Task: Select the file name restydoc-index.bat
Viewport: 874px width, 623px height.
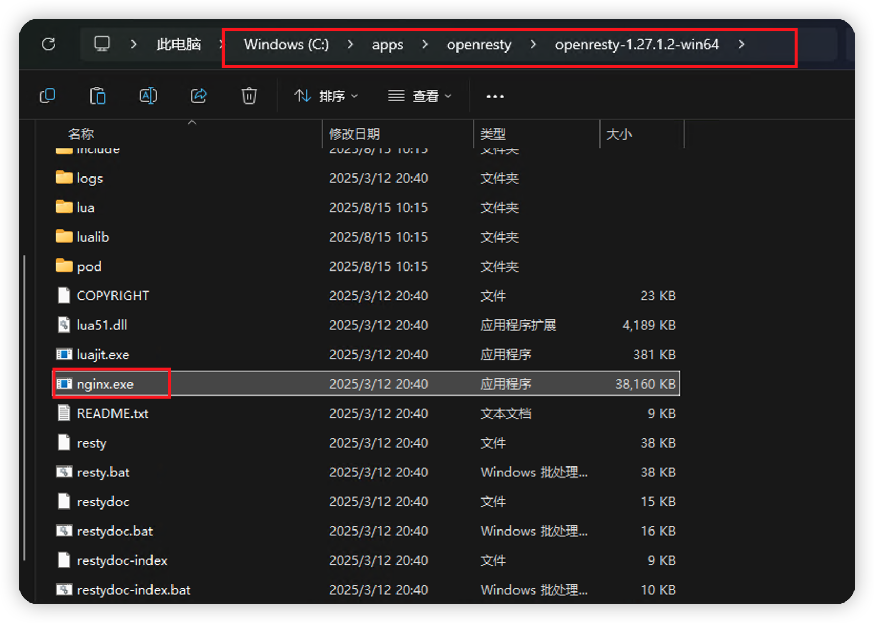Action: tap(134, 590)
